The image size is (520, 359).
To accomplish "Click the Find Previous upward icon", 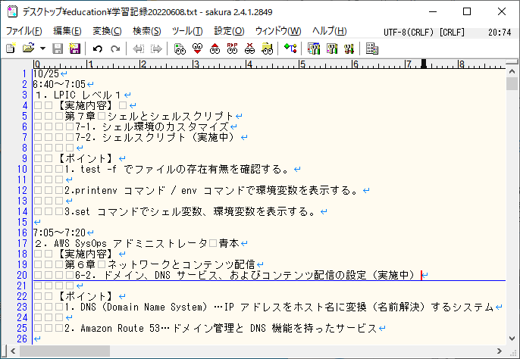I will tap(215, 48).
